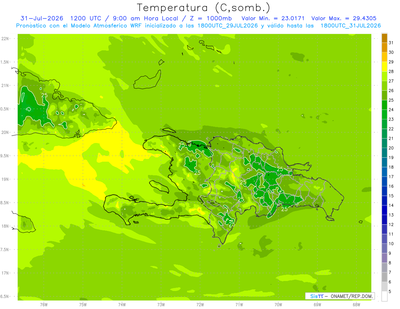Click the "20N" latitude label

pyautogui.click(x=5, y=132)
